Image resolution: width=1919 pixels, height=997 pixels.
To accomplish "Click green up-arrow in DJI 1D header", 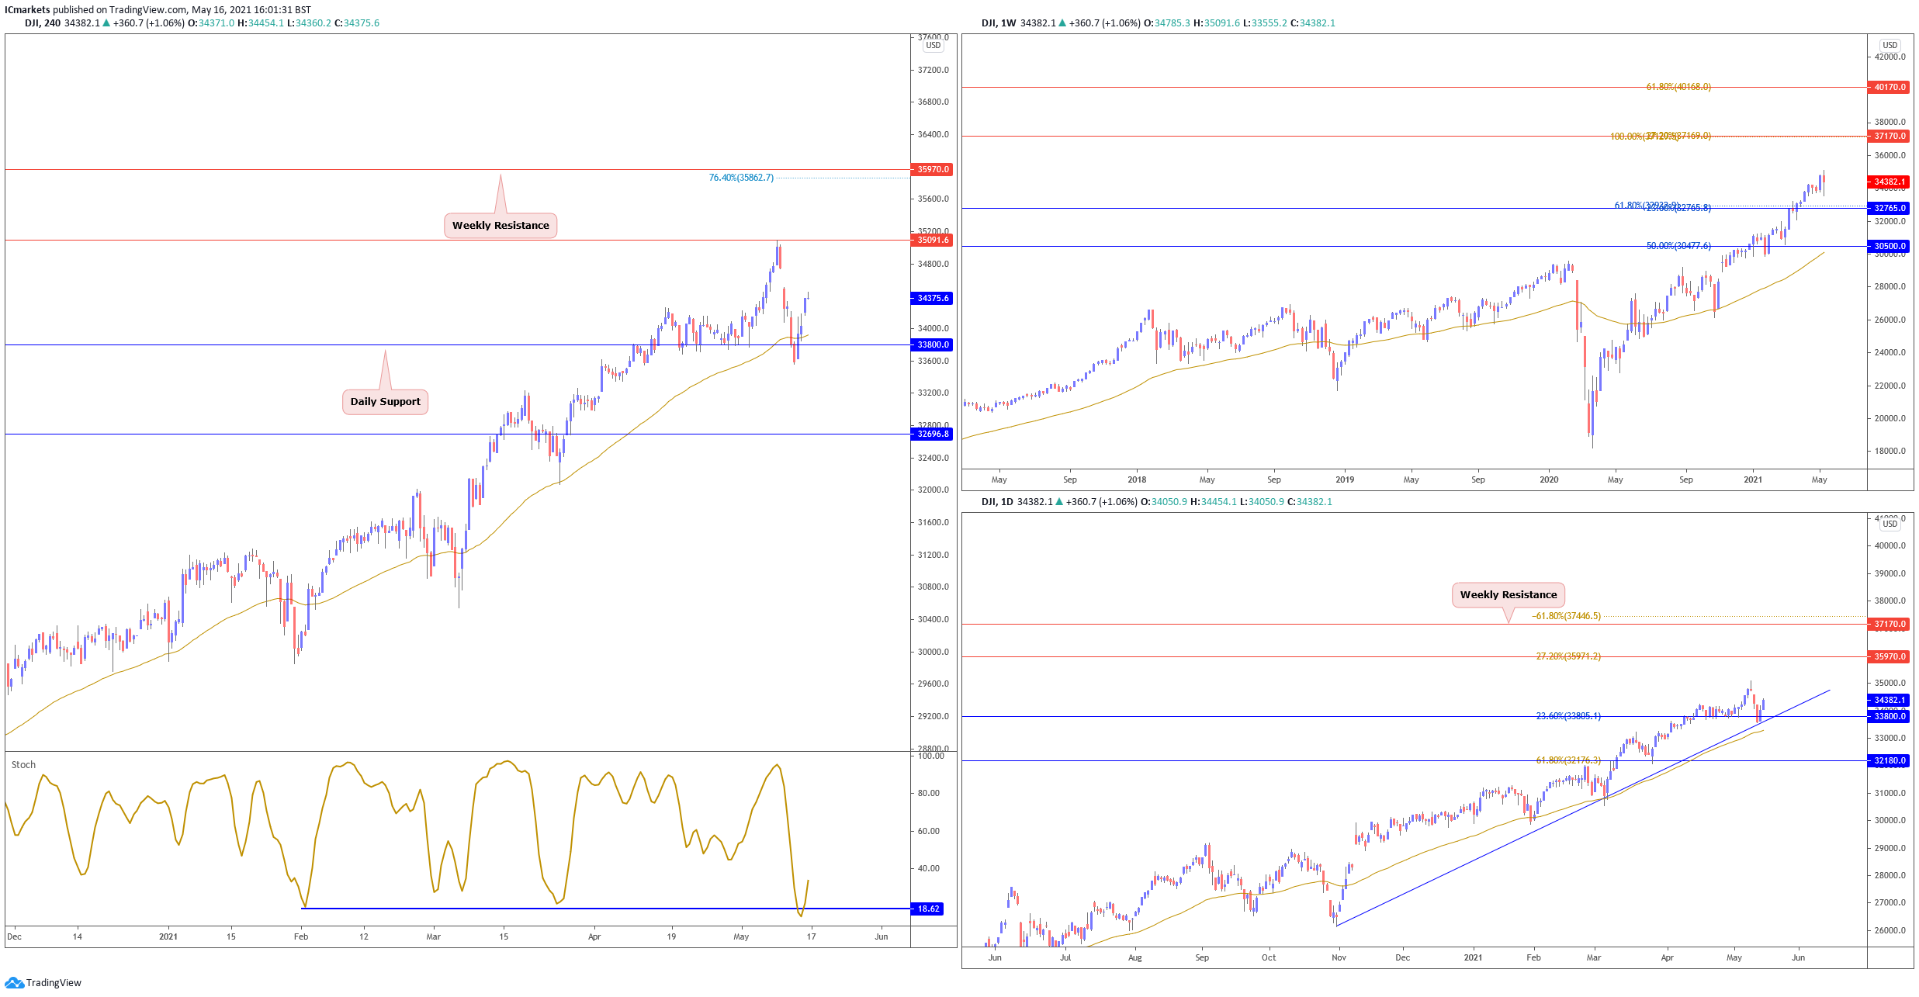I will (x=1059, y=502).
